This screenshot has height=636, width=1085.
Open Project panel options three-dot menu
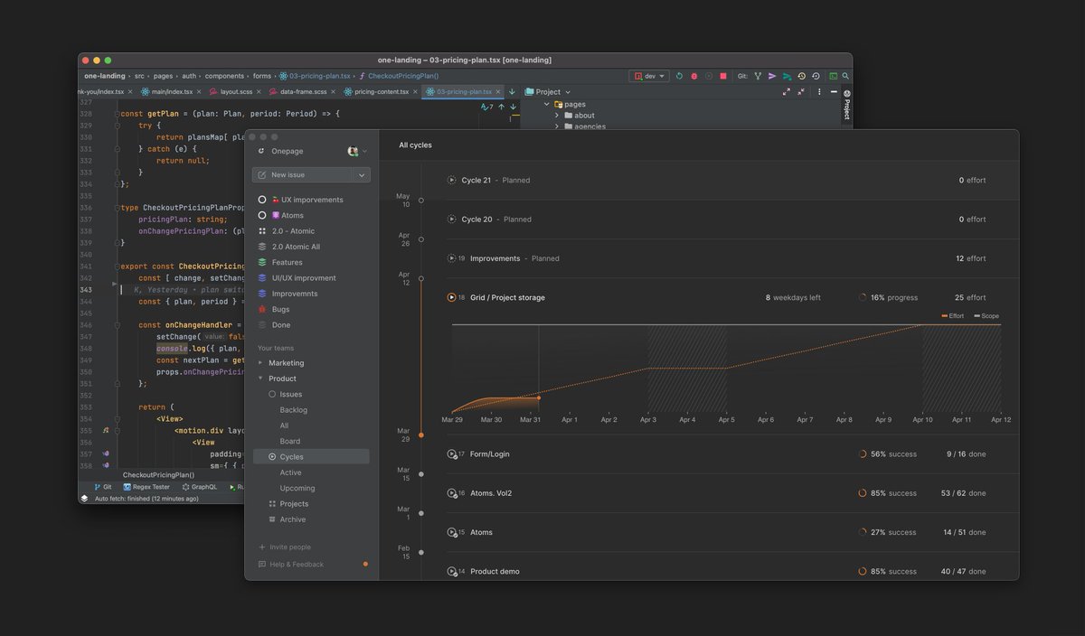(819, 92)
